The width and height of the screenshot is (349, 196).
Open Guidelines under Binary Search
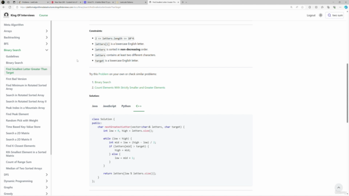(13, 57)
